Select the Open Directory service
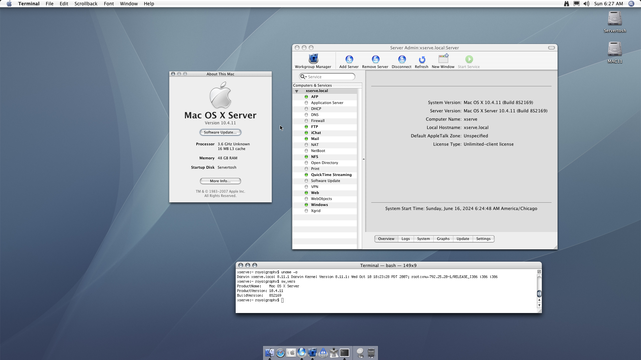641x360 pixels. click(325, 163)
